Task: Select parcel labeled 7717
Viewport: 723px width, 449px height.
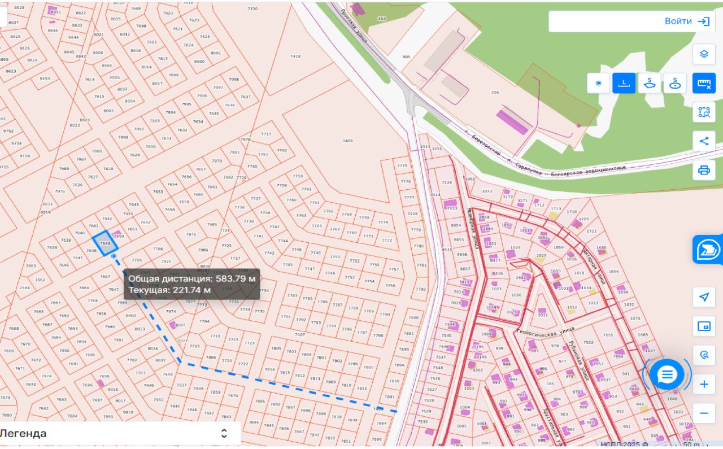Action: tap(266, 134)
